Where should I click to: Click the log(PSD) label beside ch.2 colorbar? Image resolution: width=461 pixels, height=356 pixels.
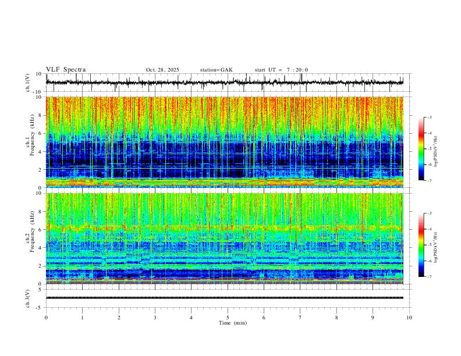pos(435,248)
